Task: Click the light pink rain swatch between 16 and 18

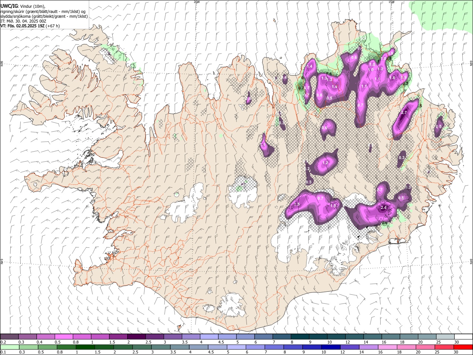Action: pyautogui.click(x=387, y=347)
